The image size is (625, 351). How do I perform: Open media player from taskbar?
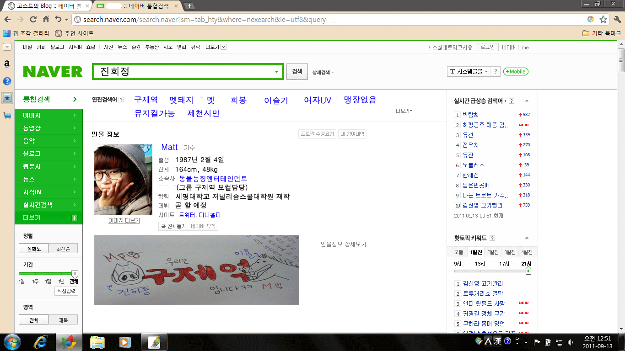(124, 342)
